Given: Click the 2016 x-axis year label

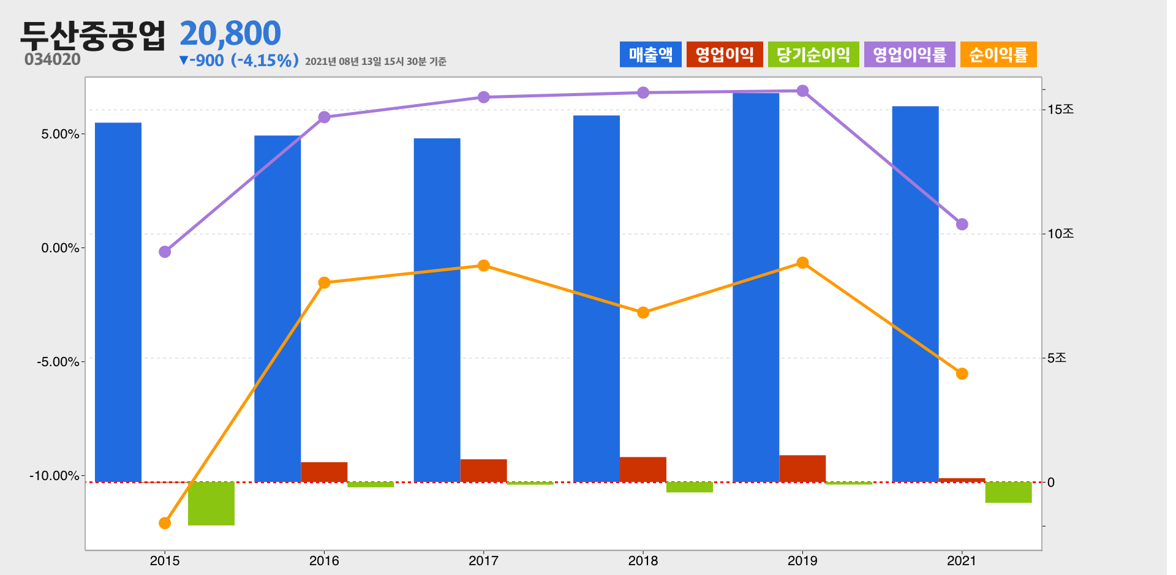Looking at the screenshot, I should tap(324, 560).
